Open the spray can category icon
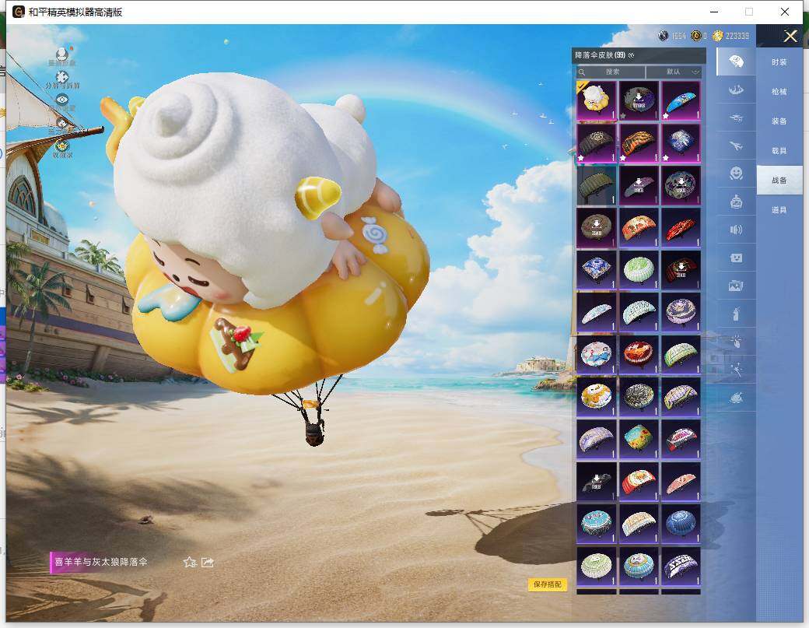 (736, 314)
